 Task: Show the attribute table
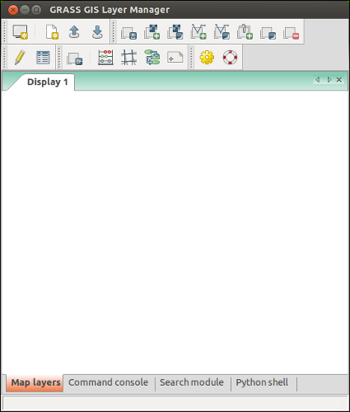[43, 58]
